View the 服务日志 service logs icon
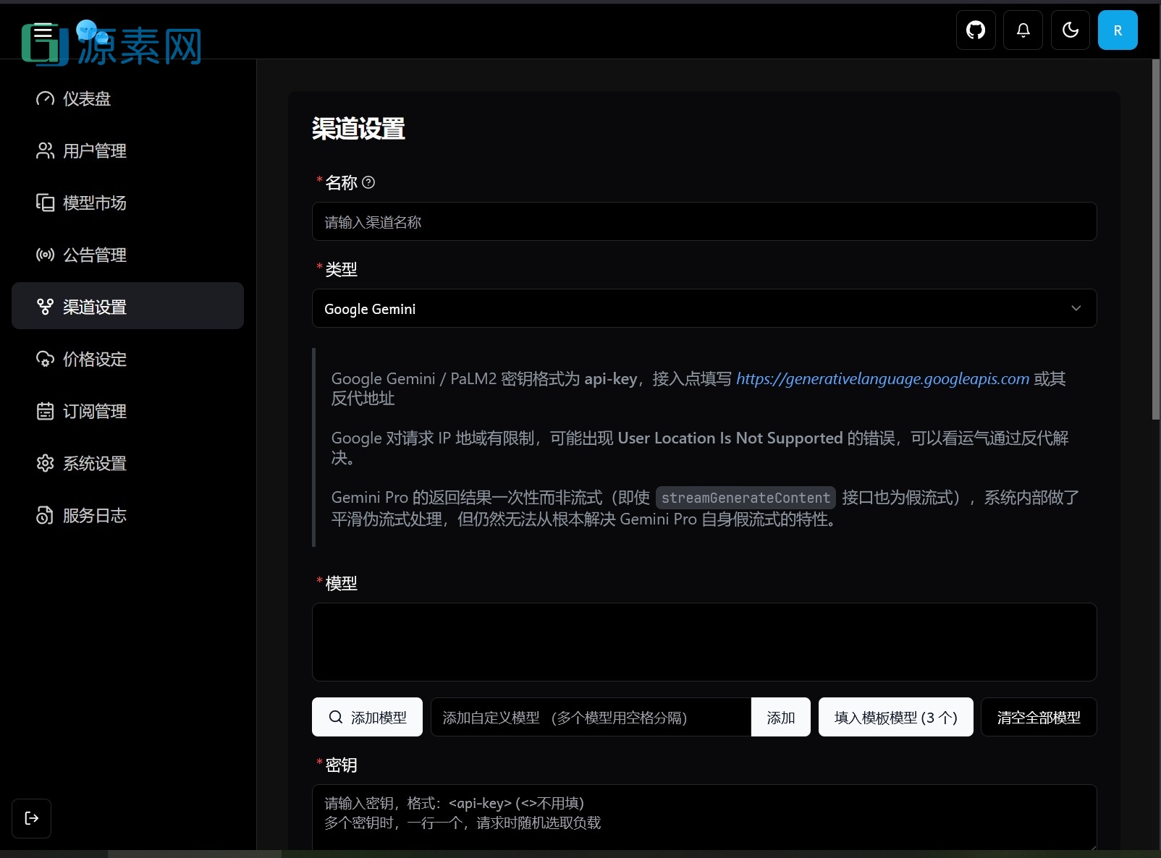 click(x=45, y=515)
